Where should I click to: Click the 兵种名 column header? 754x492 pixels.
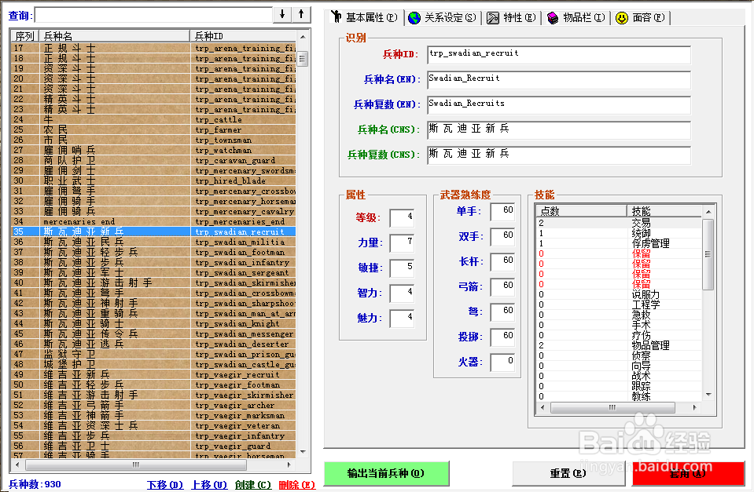tap(115, 36)
